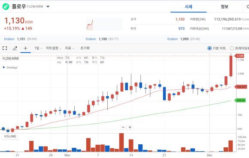Open the 지표 indicators dropdown
The height and width of the screenshot is (158, 249).
pyautogui.click(x=70, y=48)
